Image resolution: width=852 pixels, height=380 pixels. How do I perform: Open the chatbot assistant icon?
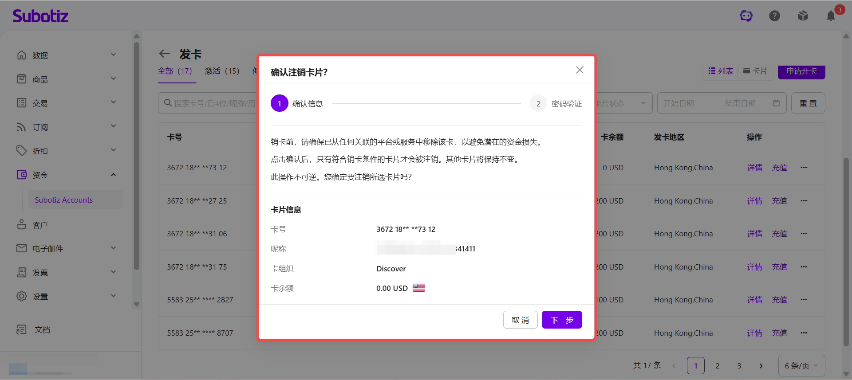(746, 16)
